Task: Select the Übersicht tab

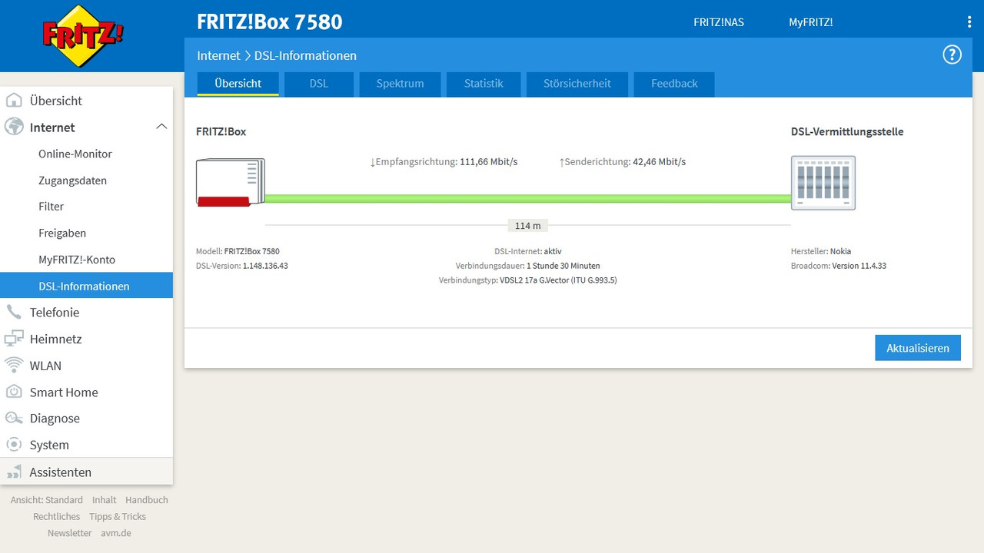Action: tap(238, 84)
